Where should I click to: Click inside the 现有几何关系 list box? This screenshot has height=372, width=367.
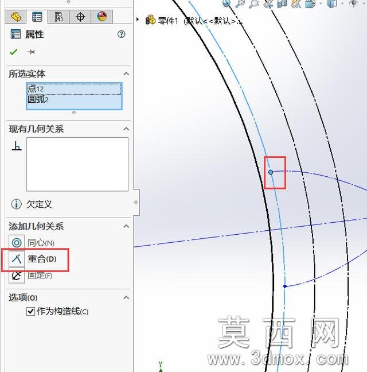pyautogui.click(x=77, y=164)
